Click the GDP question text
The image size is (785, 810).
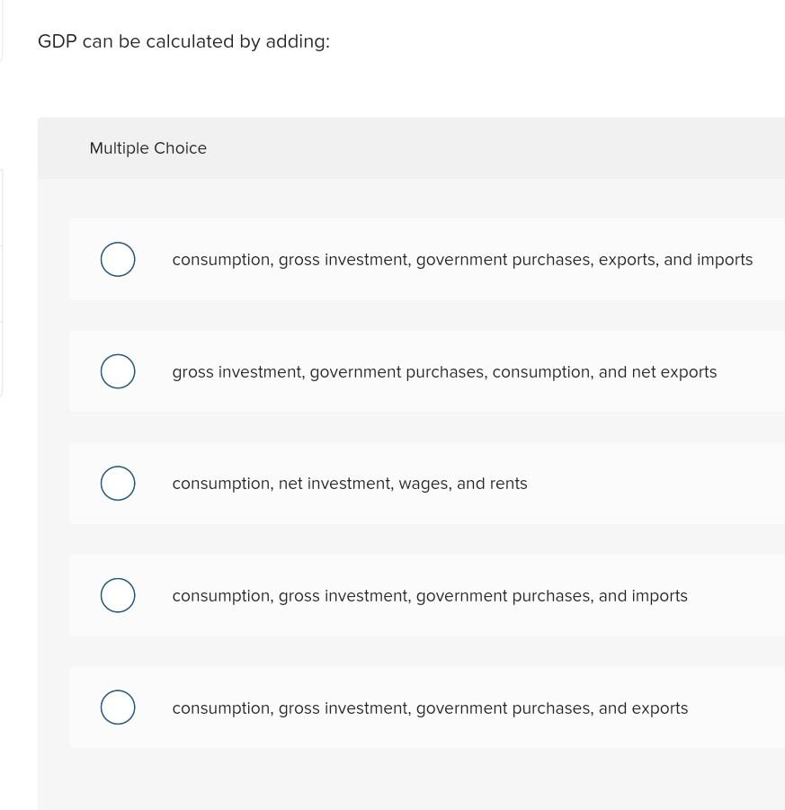[x=183, y=40]
